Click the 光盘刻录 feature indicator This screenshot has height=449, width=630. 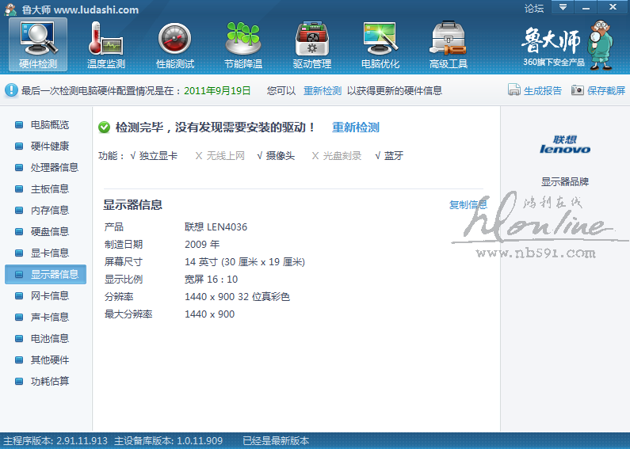click(337, 156)
